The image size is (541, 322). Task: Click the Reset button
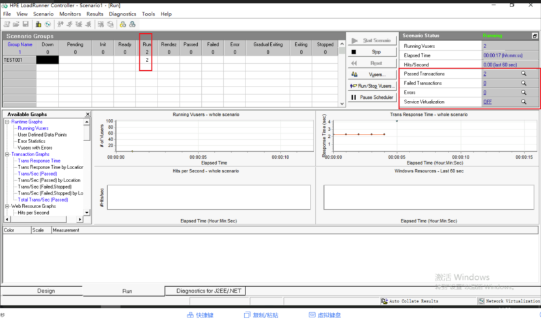tap(372, 63)
